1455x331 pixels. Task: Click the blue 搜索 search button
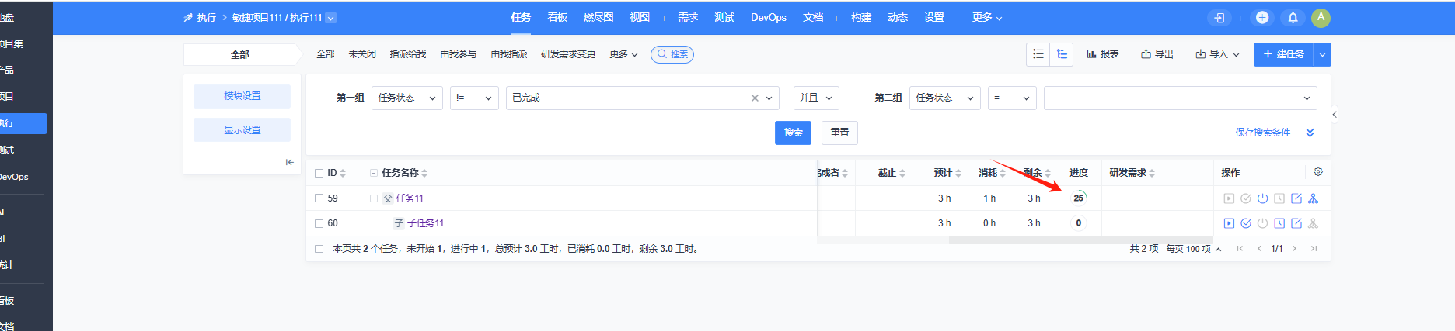tap(793, 133)
